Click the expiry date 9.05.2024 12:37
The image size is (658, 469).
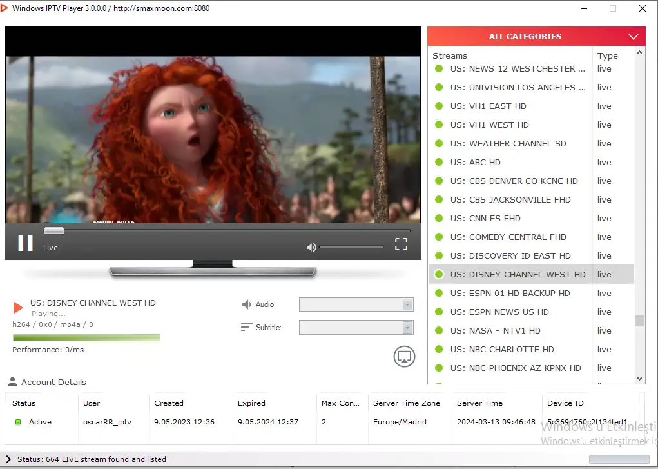tap(268, 422)
